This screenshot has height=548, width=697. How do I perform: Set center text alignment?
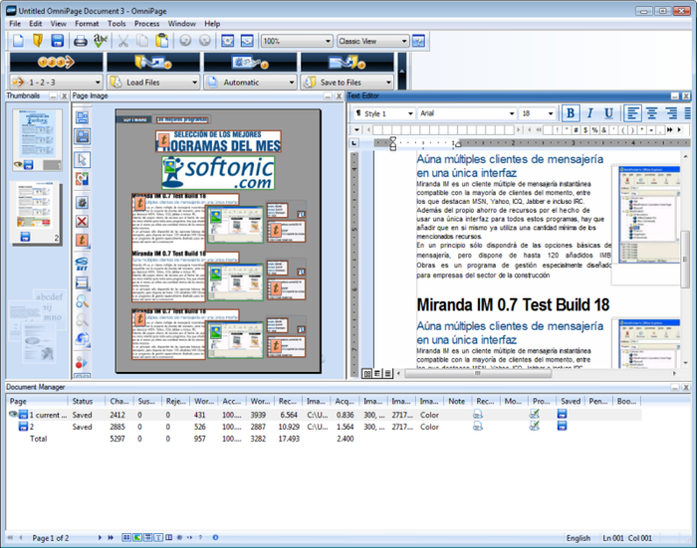(652, 113)
